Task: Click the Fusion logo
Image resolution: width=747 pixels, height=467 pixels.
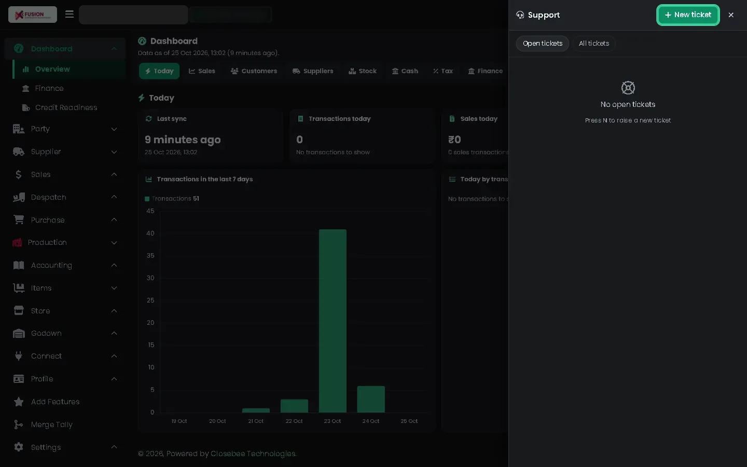Action: (33, 15)
